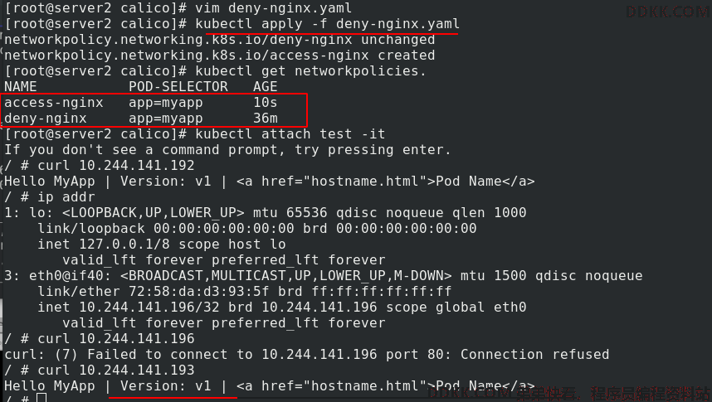Click the terminal cursor block at bottom prompt

point(41,399)
